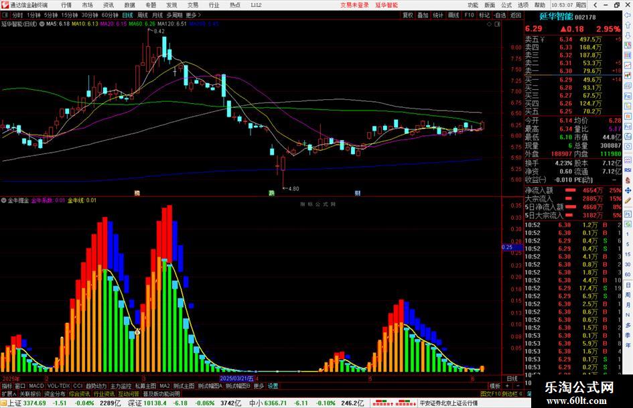Switch to the VOL-TDX indicator tab
Image resolution: width=633 pixels, height=408 pixels.
click(58, 386)
